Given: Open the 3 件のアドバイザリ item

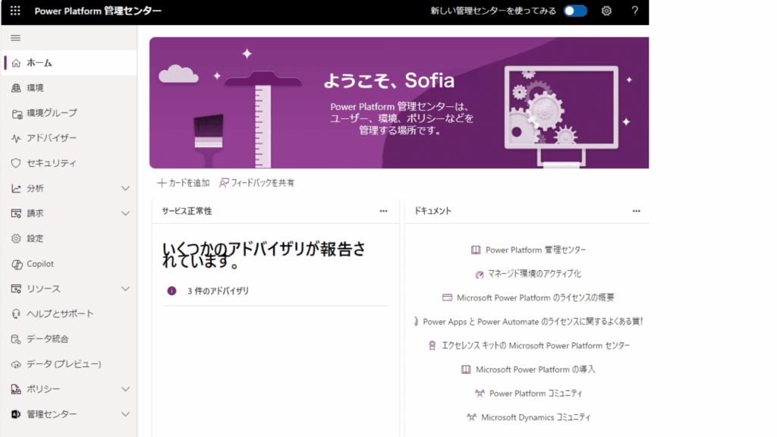Looking at the screenshot, I should 218,291.
